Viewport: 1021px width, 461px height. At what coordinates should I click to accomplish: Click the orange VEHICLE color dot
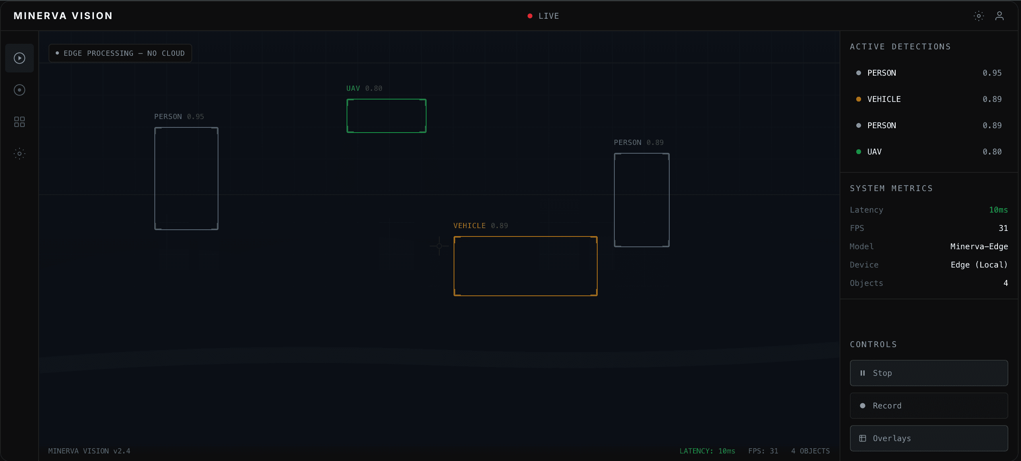point(859,99)
